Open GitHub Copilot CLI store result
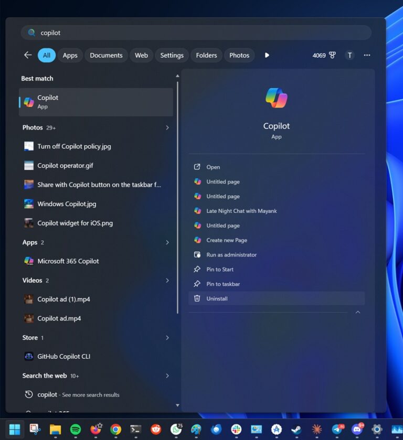This screenshot has width=403, height=440. click(96, 357)
